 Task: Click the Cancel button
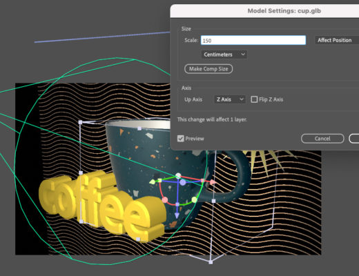(x=322, y=139)
